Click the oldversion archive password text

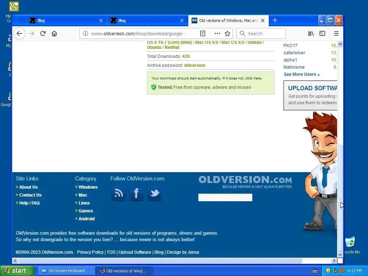pos(194,65)
